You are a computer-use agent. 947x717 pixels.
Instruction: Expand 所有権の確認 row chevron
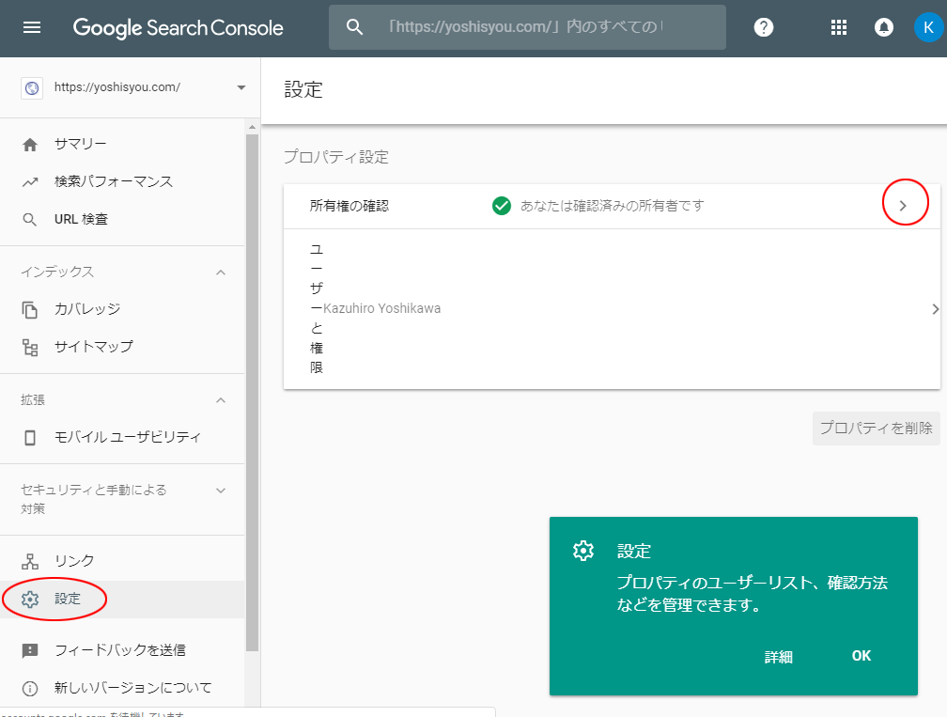click(904, 206)
